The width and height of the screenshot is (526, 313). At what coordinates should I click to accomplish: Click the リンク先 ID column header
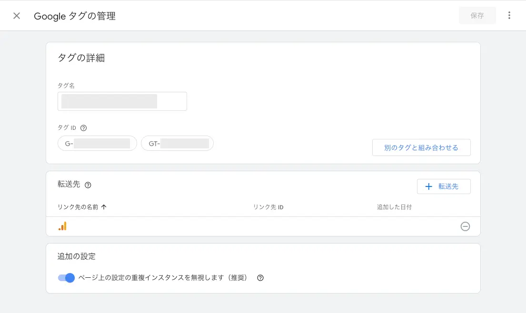pyautogui.click(x=268, y=207)
